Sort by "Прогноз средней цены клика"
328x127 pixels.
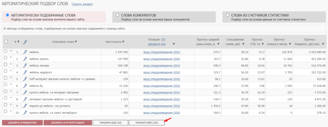pyautogui.click(x=218, y=44)
